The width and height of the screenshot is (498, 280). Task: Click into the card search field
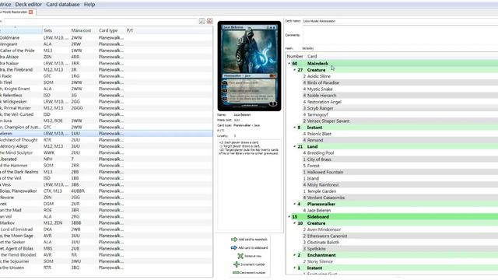tap(100, 21)
